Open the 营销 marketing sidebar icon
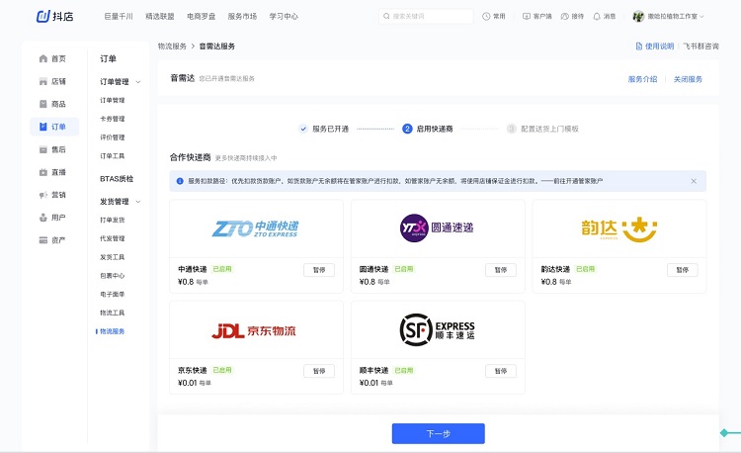Screen dimensions: 741x453 (42, 195)
